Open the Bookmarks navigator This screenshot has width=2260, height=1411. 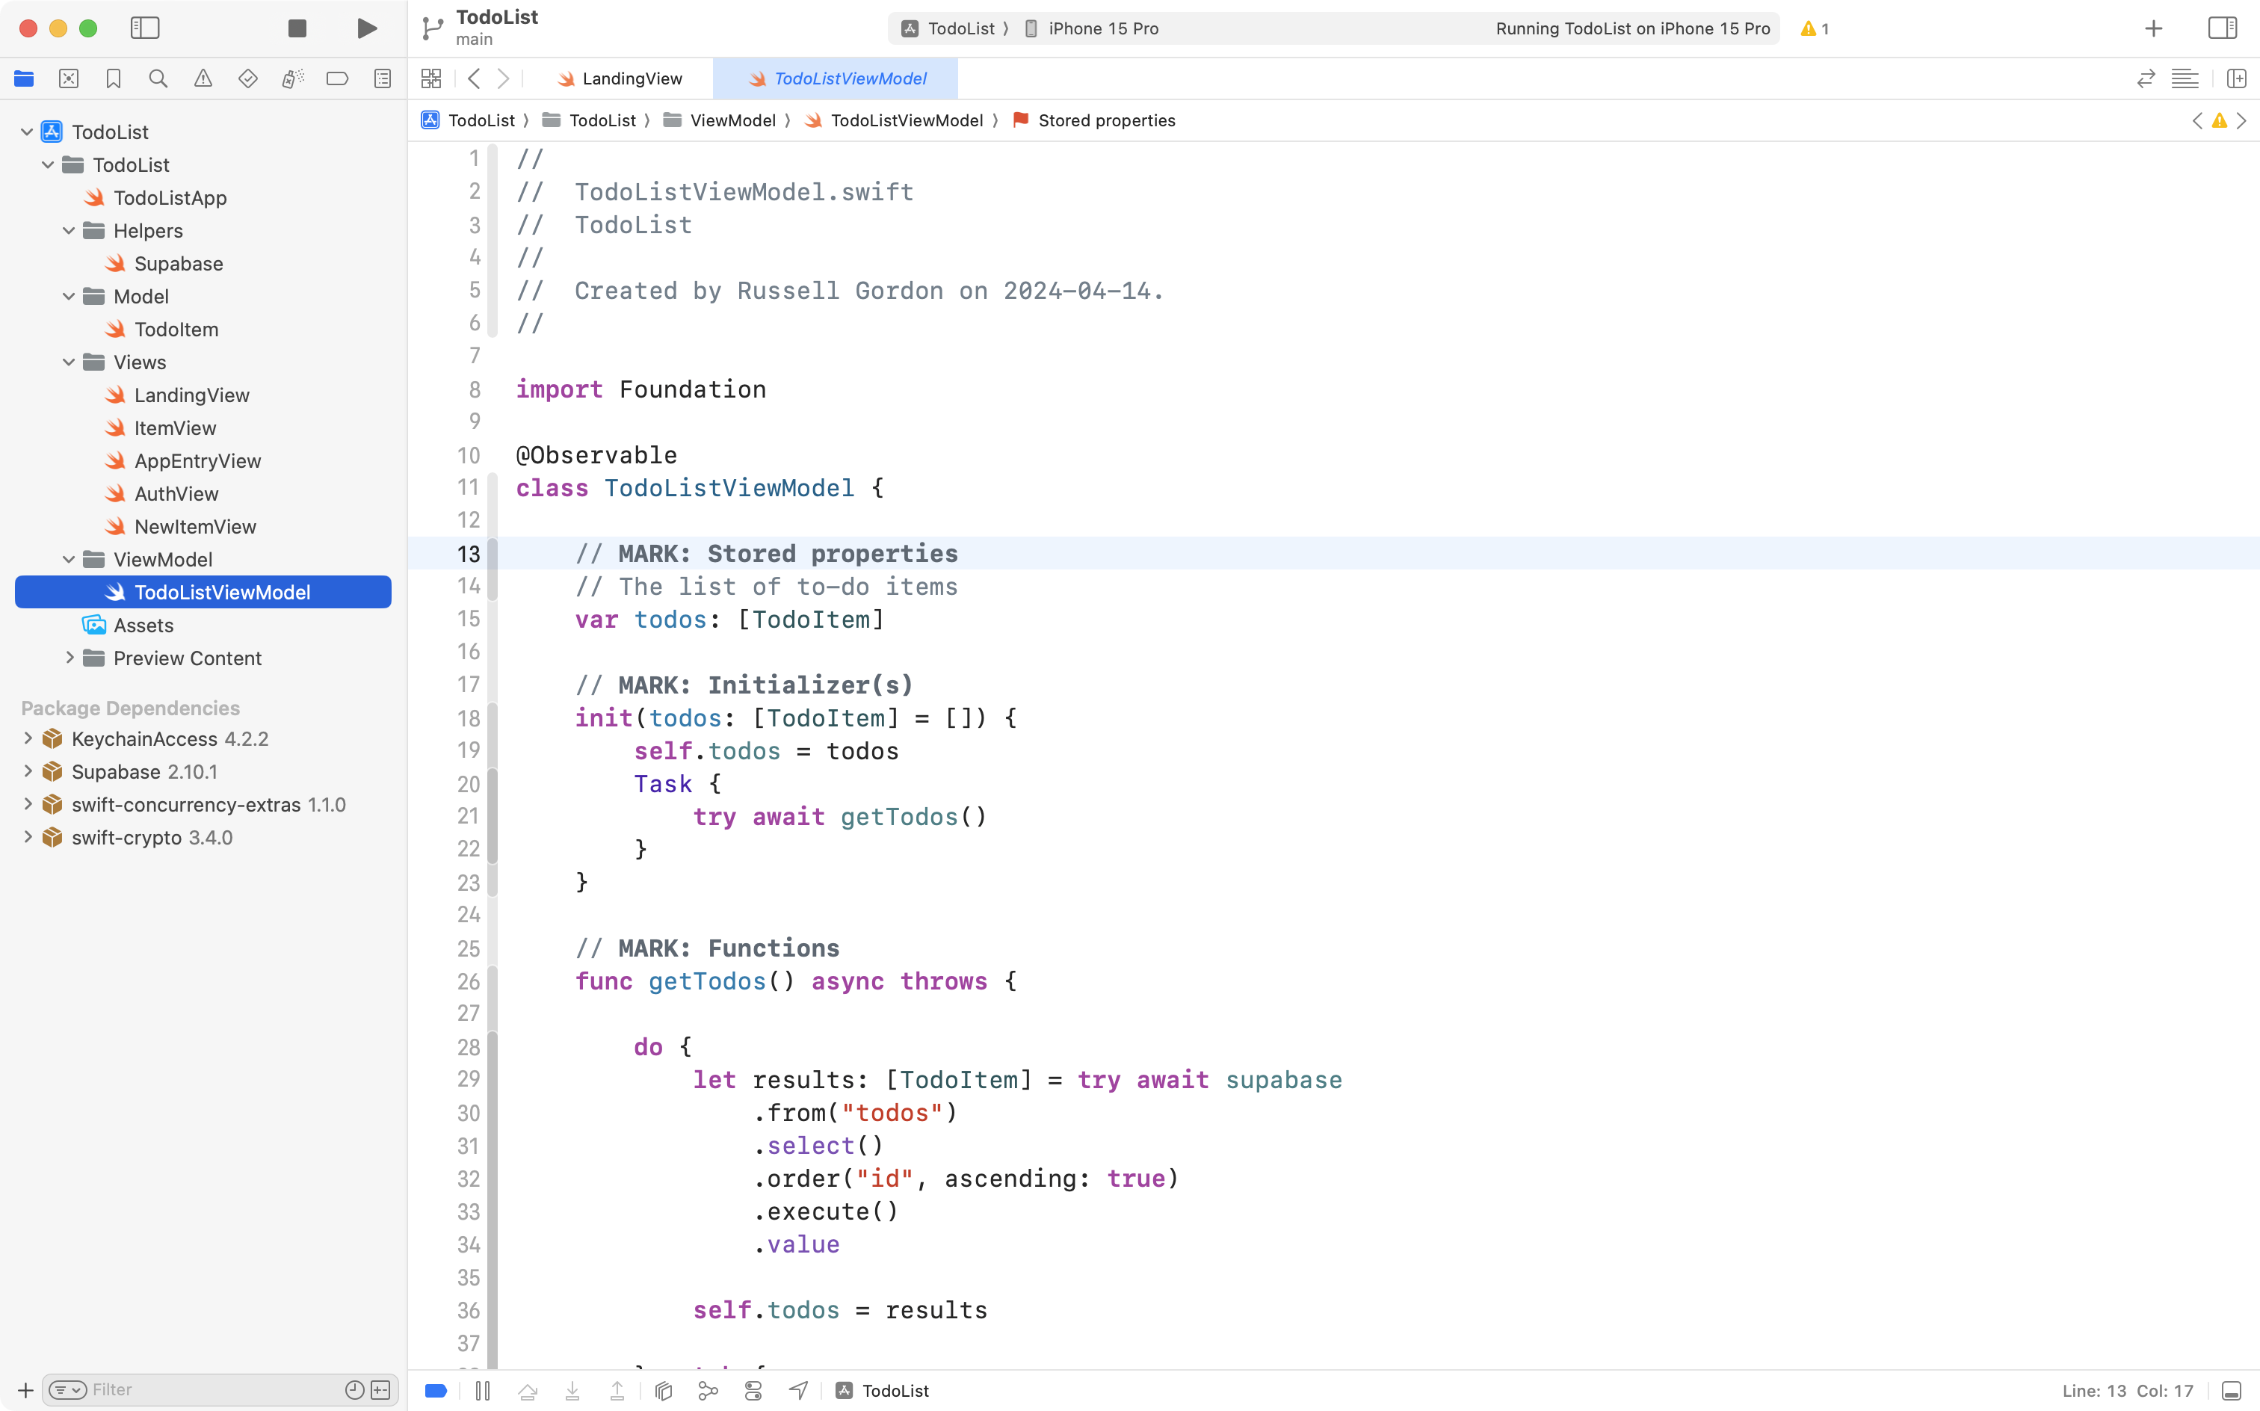pos(114,78)
